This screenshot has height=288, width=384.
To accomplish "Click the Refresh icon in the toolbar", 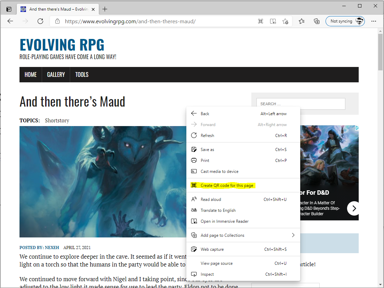I will click(40, 21).
